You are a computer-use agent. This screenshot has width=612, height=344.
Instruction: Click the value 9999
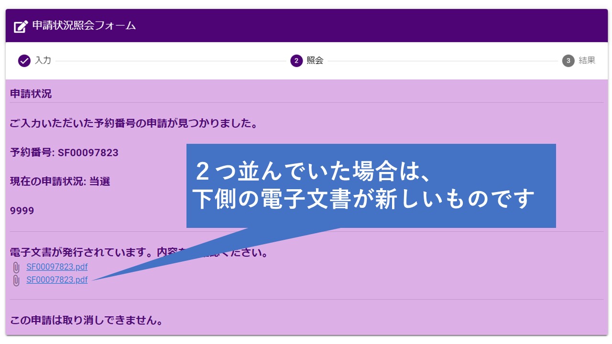click(22, 211)
